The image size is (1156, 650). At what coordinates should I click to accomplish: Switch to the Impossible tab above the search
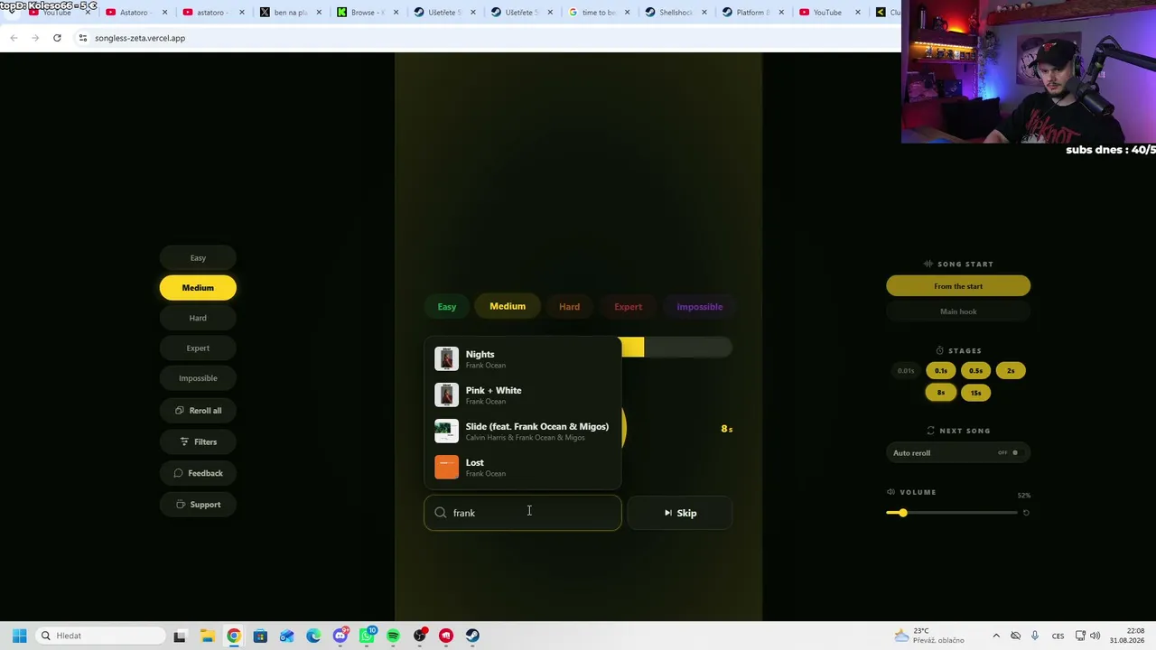pos(700,307)
